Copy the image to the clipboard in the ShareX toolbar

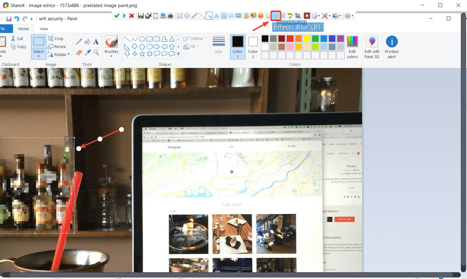click(156, 16)
